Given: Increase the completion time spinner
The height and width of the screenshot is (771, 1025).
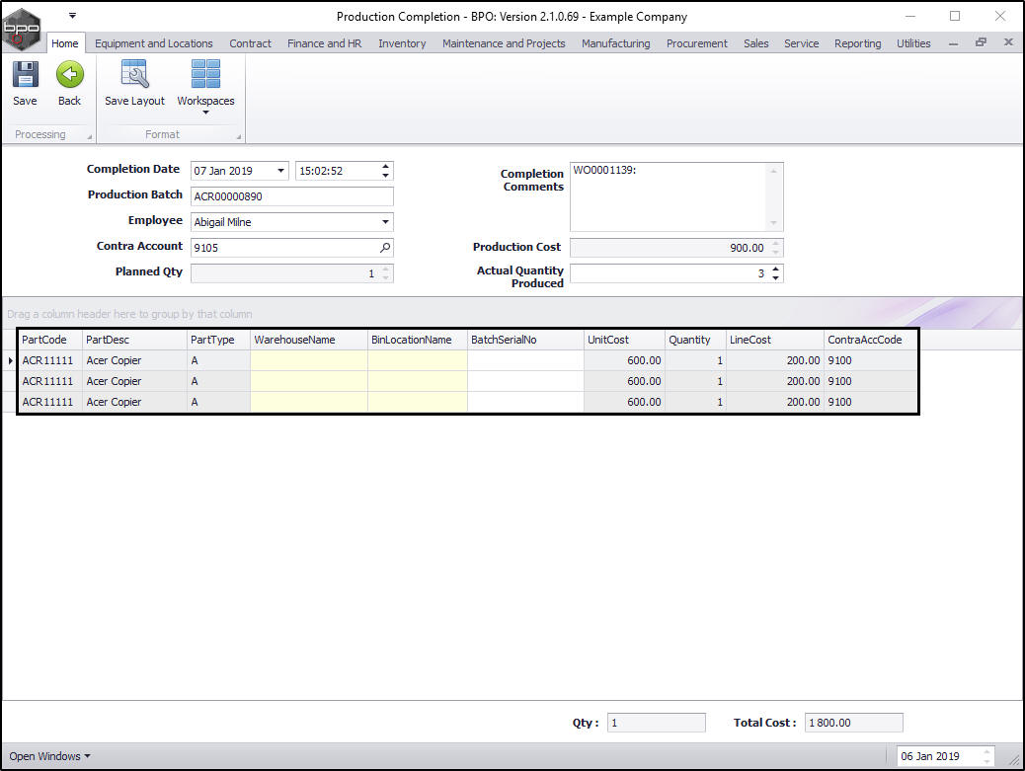Looking at the screenshot, I should [386, 166].
